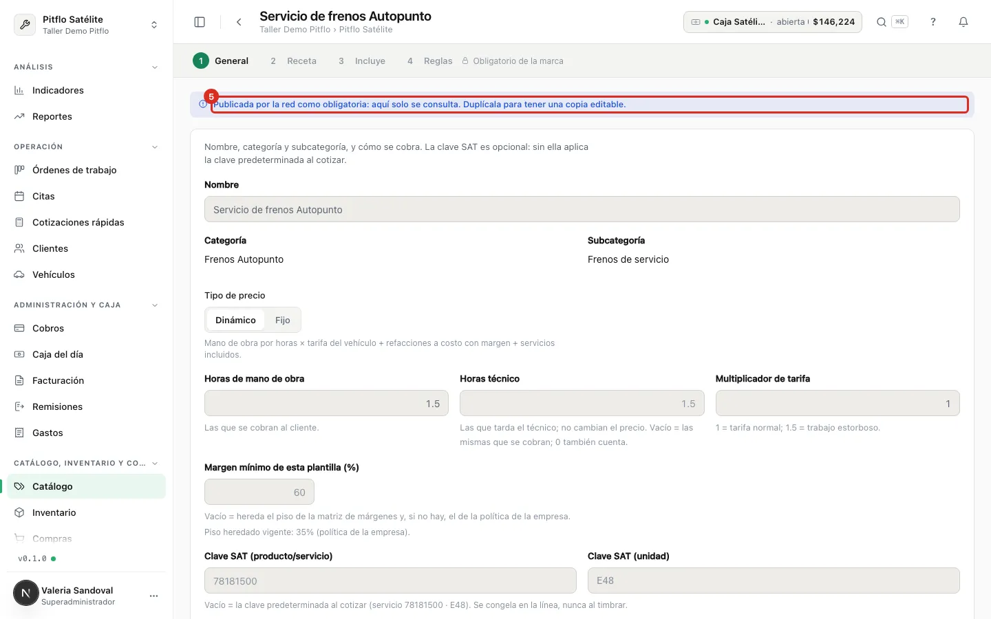Click the Multiplicador de tarifa field
Screen dimensions: 991x619
click(838, 403)
